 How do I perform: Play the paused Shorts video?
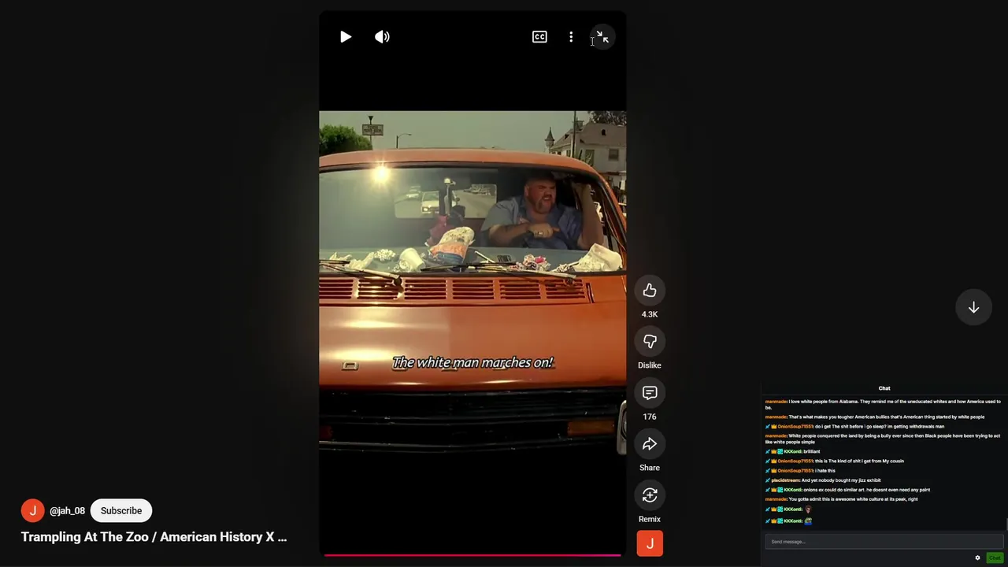(346, 37)
